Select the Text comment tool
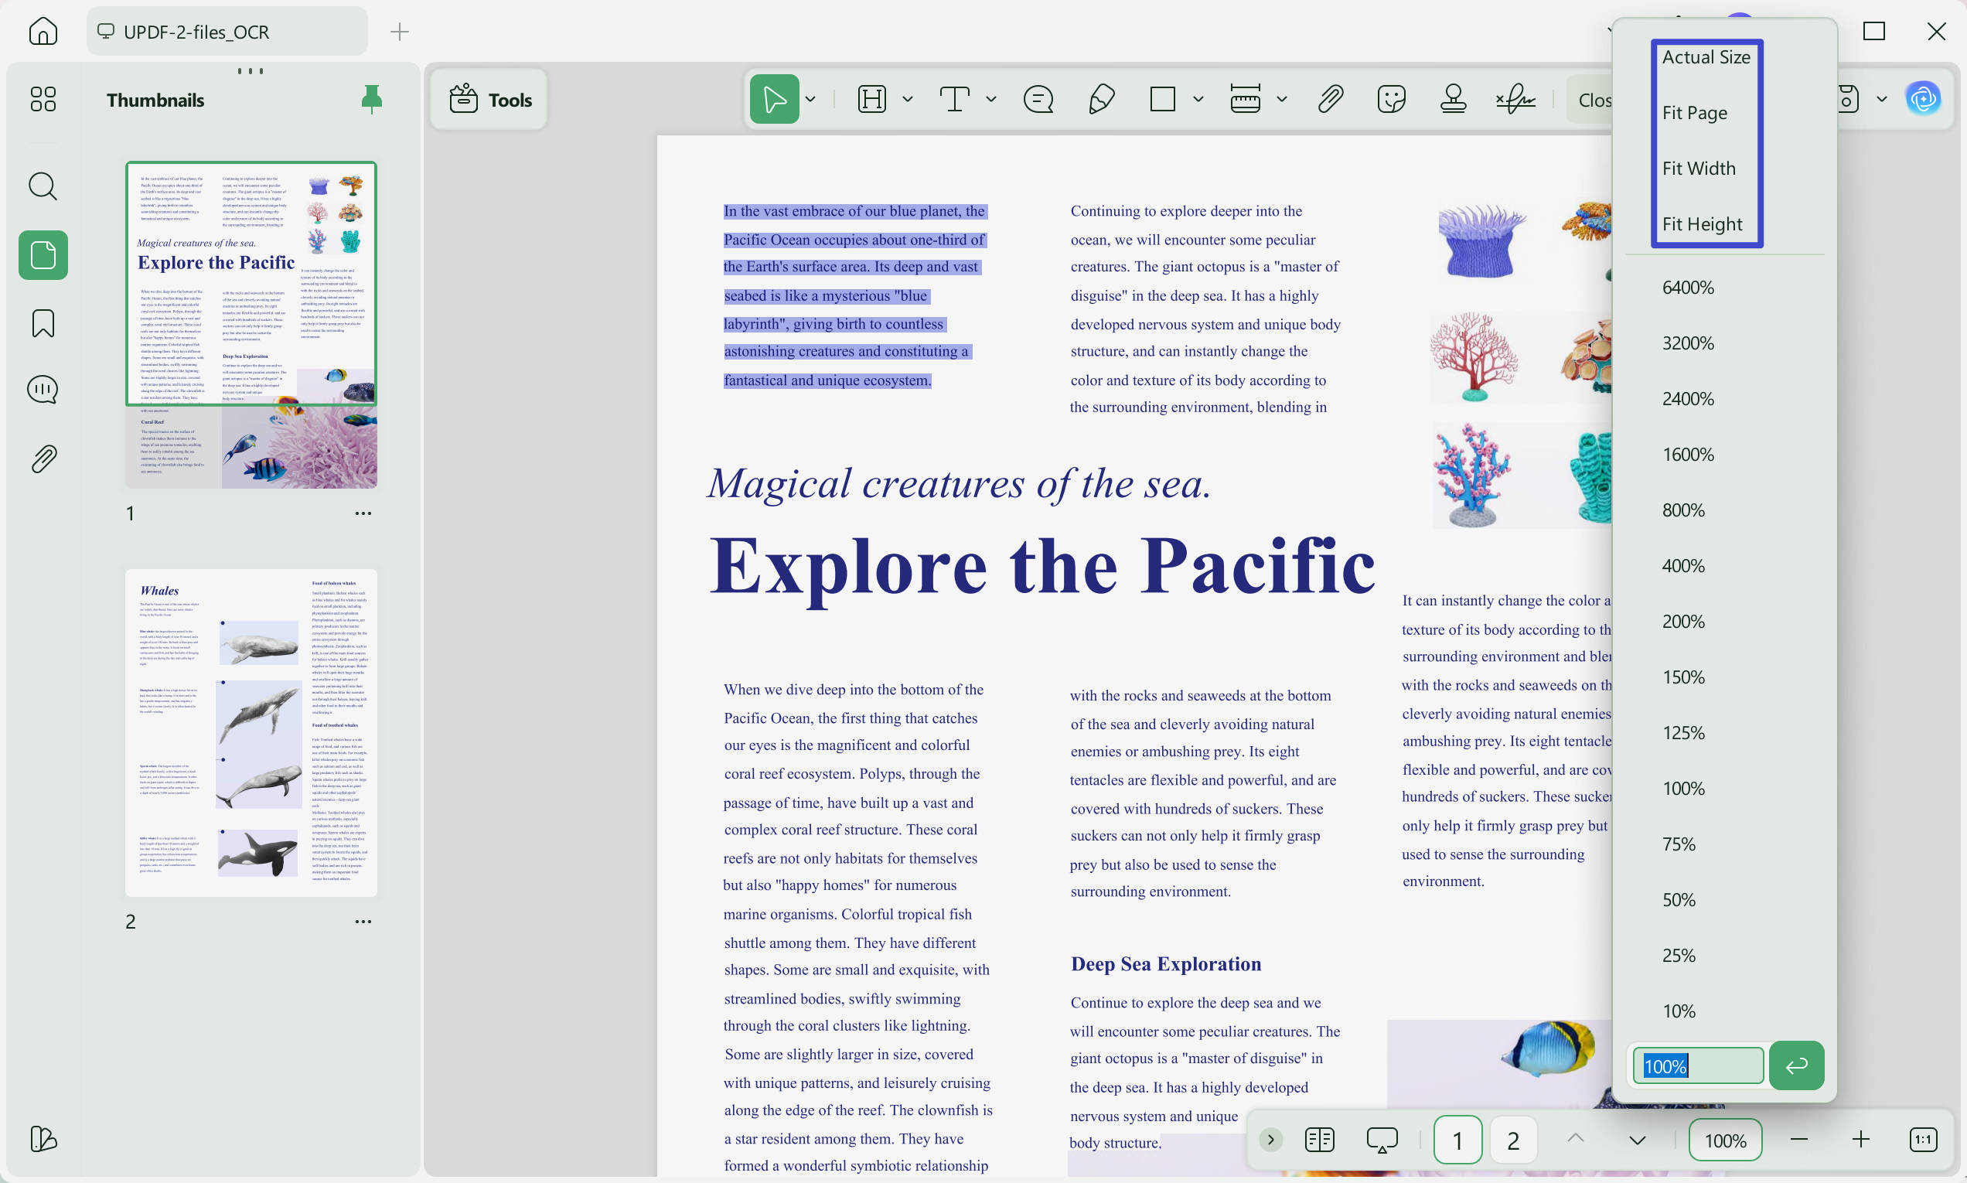 (955, 100)
